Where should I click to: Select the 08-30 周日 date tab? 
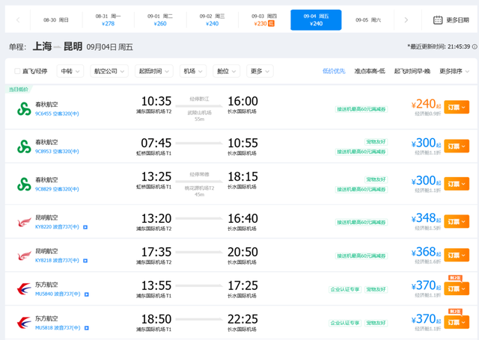(x=56, y=20)
